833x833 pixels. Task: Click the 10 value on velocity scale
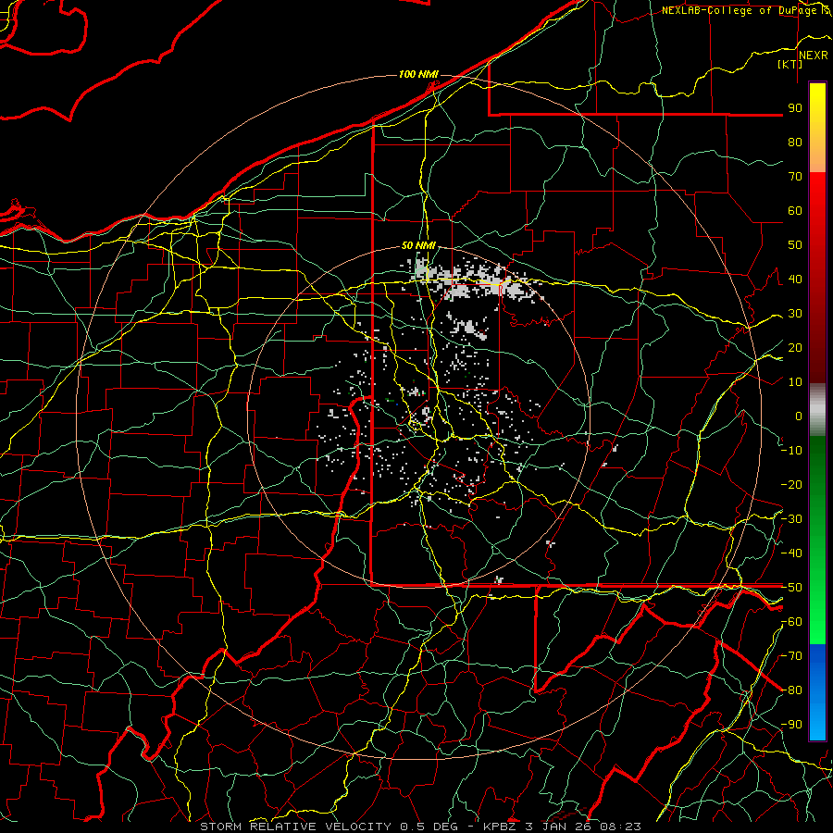click(795, 382)
